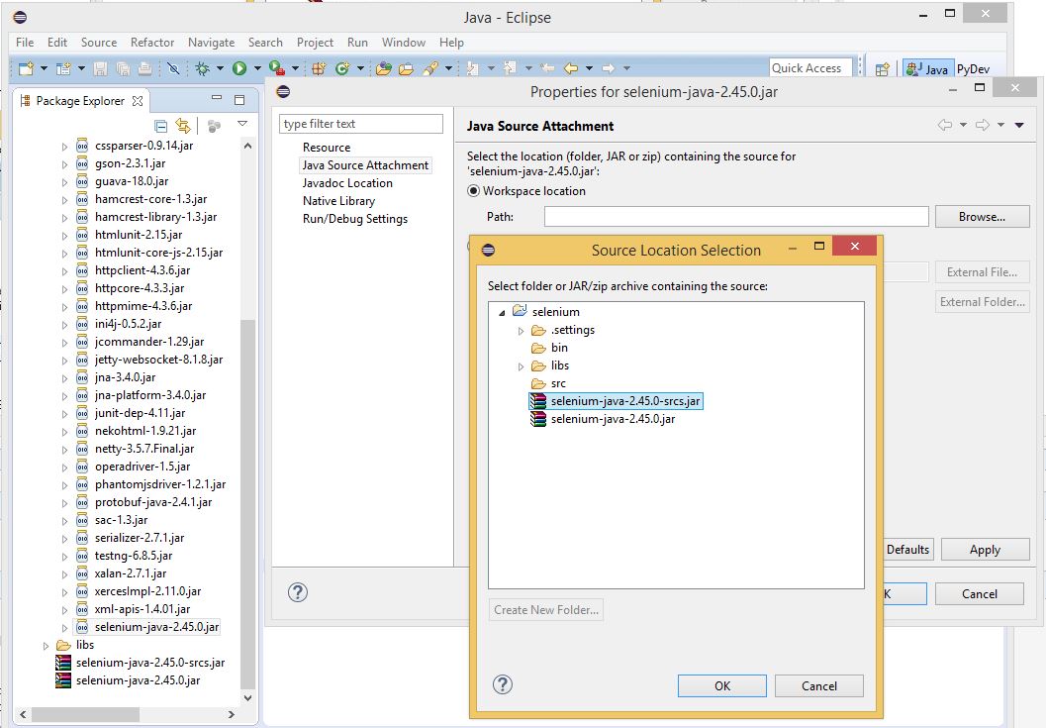The height and width of the screenshot is (728, 1046).
Task: Click the Apply button in Properties
Action: [x=985, y=549]
